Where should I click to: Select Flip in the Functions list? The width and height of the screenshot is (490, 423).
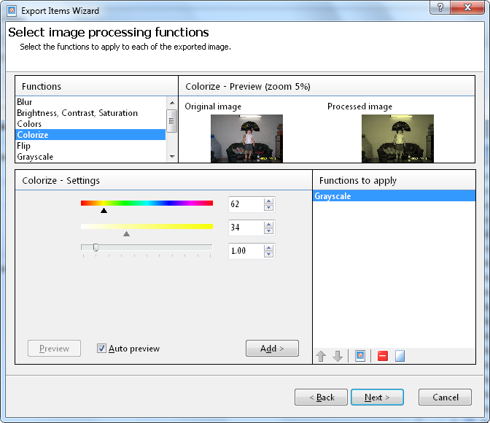click(24, 146)
